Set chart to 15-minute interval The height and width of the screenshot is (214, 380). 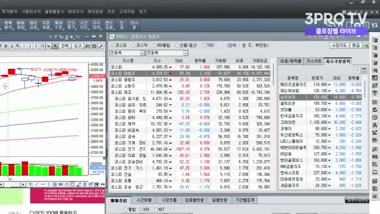click(x=42, y=46)
